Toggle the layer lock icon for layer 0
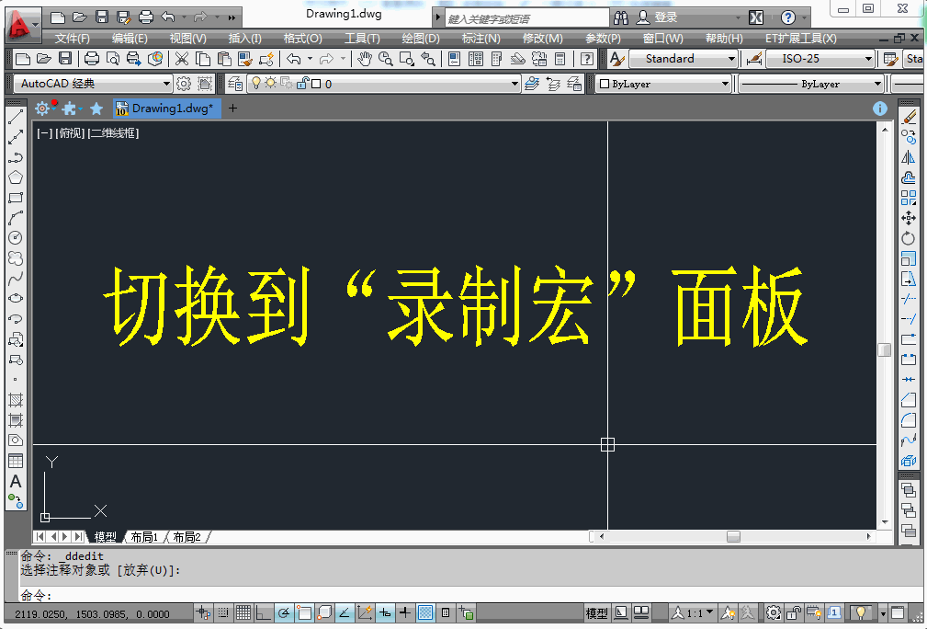The width and height of the screenshot is (927, 629). click(302, 84)
